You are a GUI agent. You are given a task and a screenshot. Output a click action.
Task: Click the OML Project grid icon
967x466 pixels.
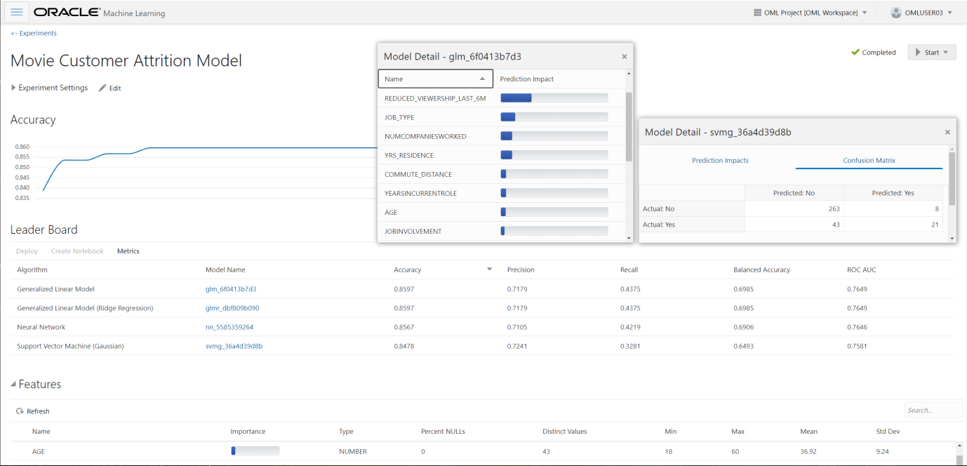[757, 13]
